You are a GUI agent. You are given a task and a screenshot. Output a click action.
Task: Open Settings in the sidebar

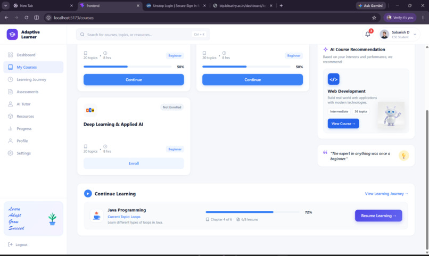click(33, 153)
